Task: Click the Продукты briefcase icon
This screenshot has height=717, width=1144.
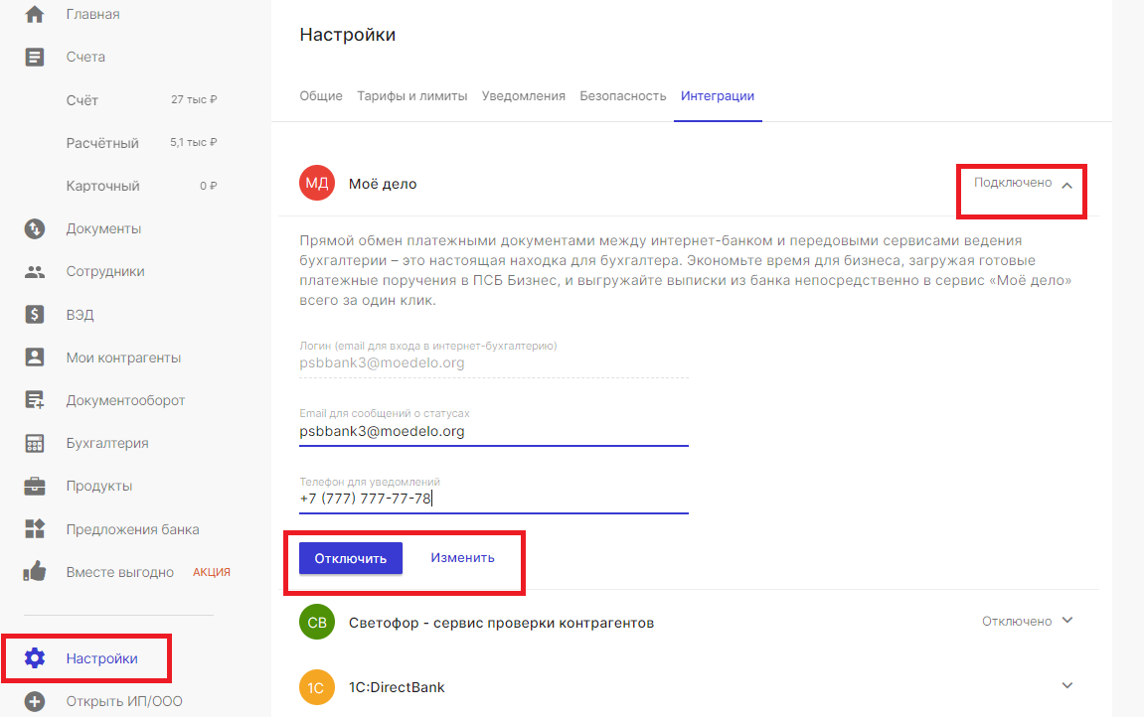Action: click(x=35, y=486)
